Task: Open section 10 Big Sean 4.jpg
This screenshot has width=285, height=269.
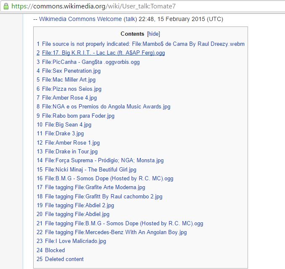Action: coord(64,125)
